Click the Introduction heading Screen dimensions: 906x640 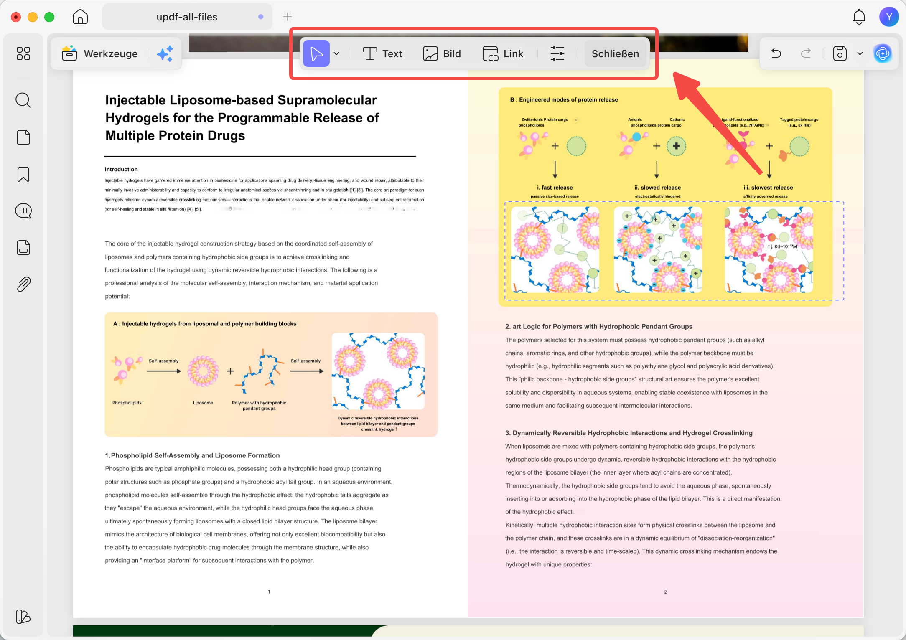tap(121, 169)
